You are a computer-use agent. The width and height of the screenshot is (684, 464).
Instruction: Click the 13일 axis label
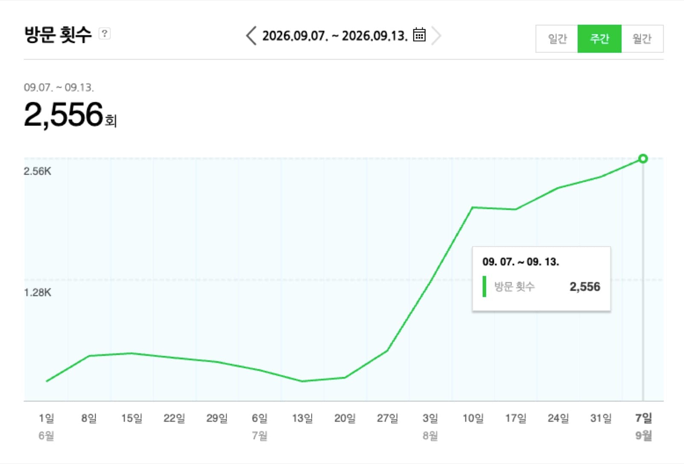[x=302, y=418]
